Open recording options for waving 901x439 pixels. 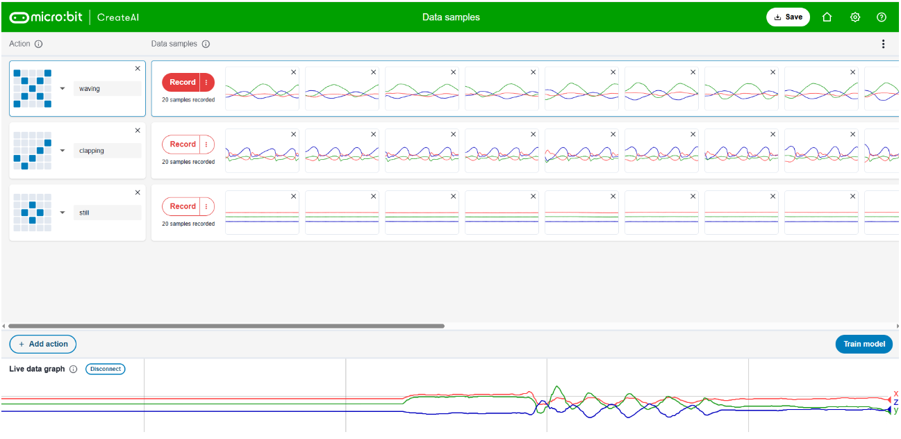(206, 83)
